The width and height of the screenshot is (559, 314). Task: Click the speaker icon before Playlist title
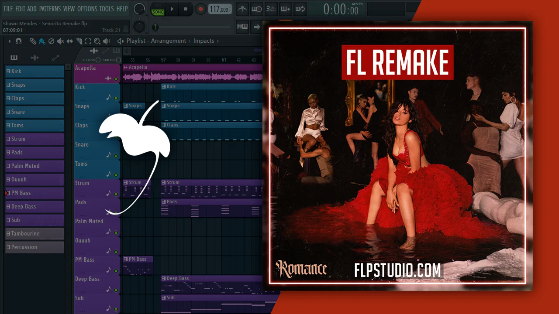(x=121, y=41)
